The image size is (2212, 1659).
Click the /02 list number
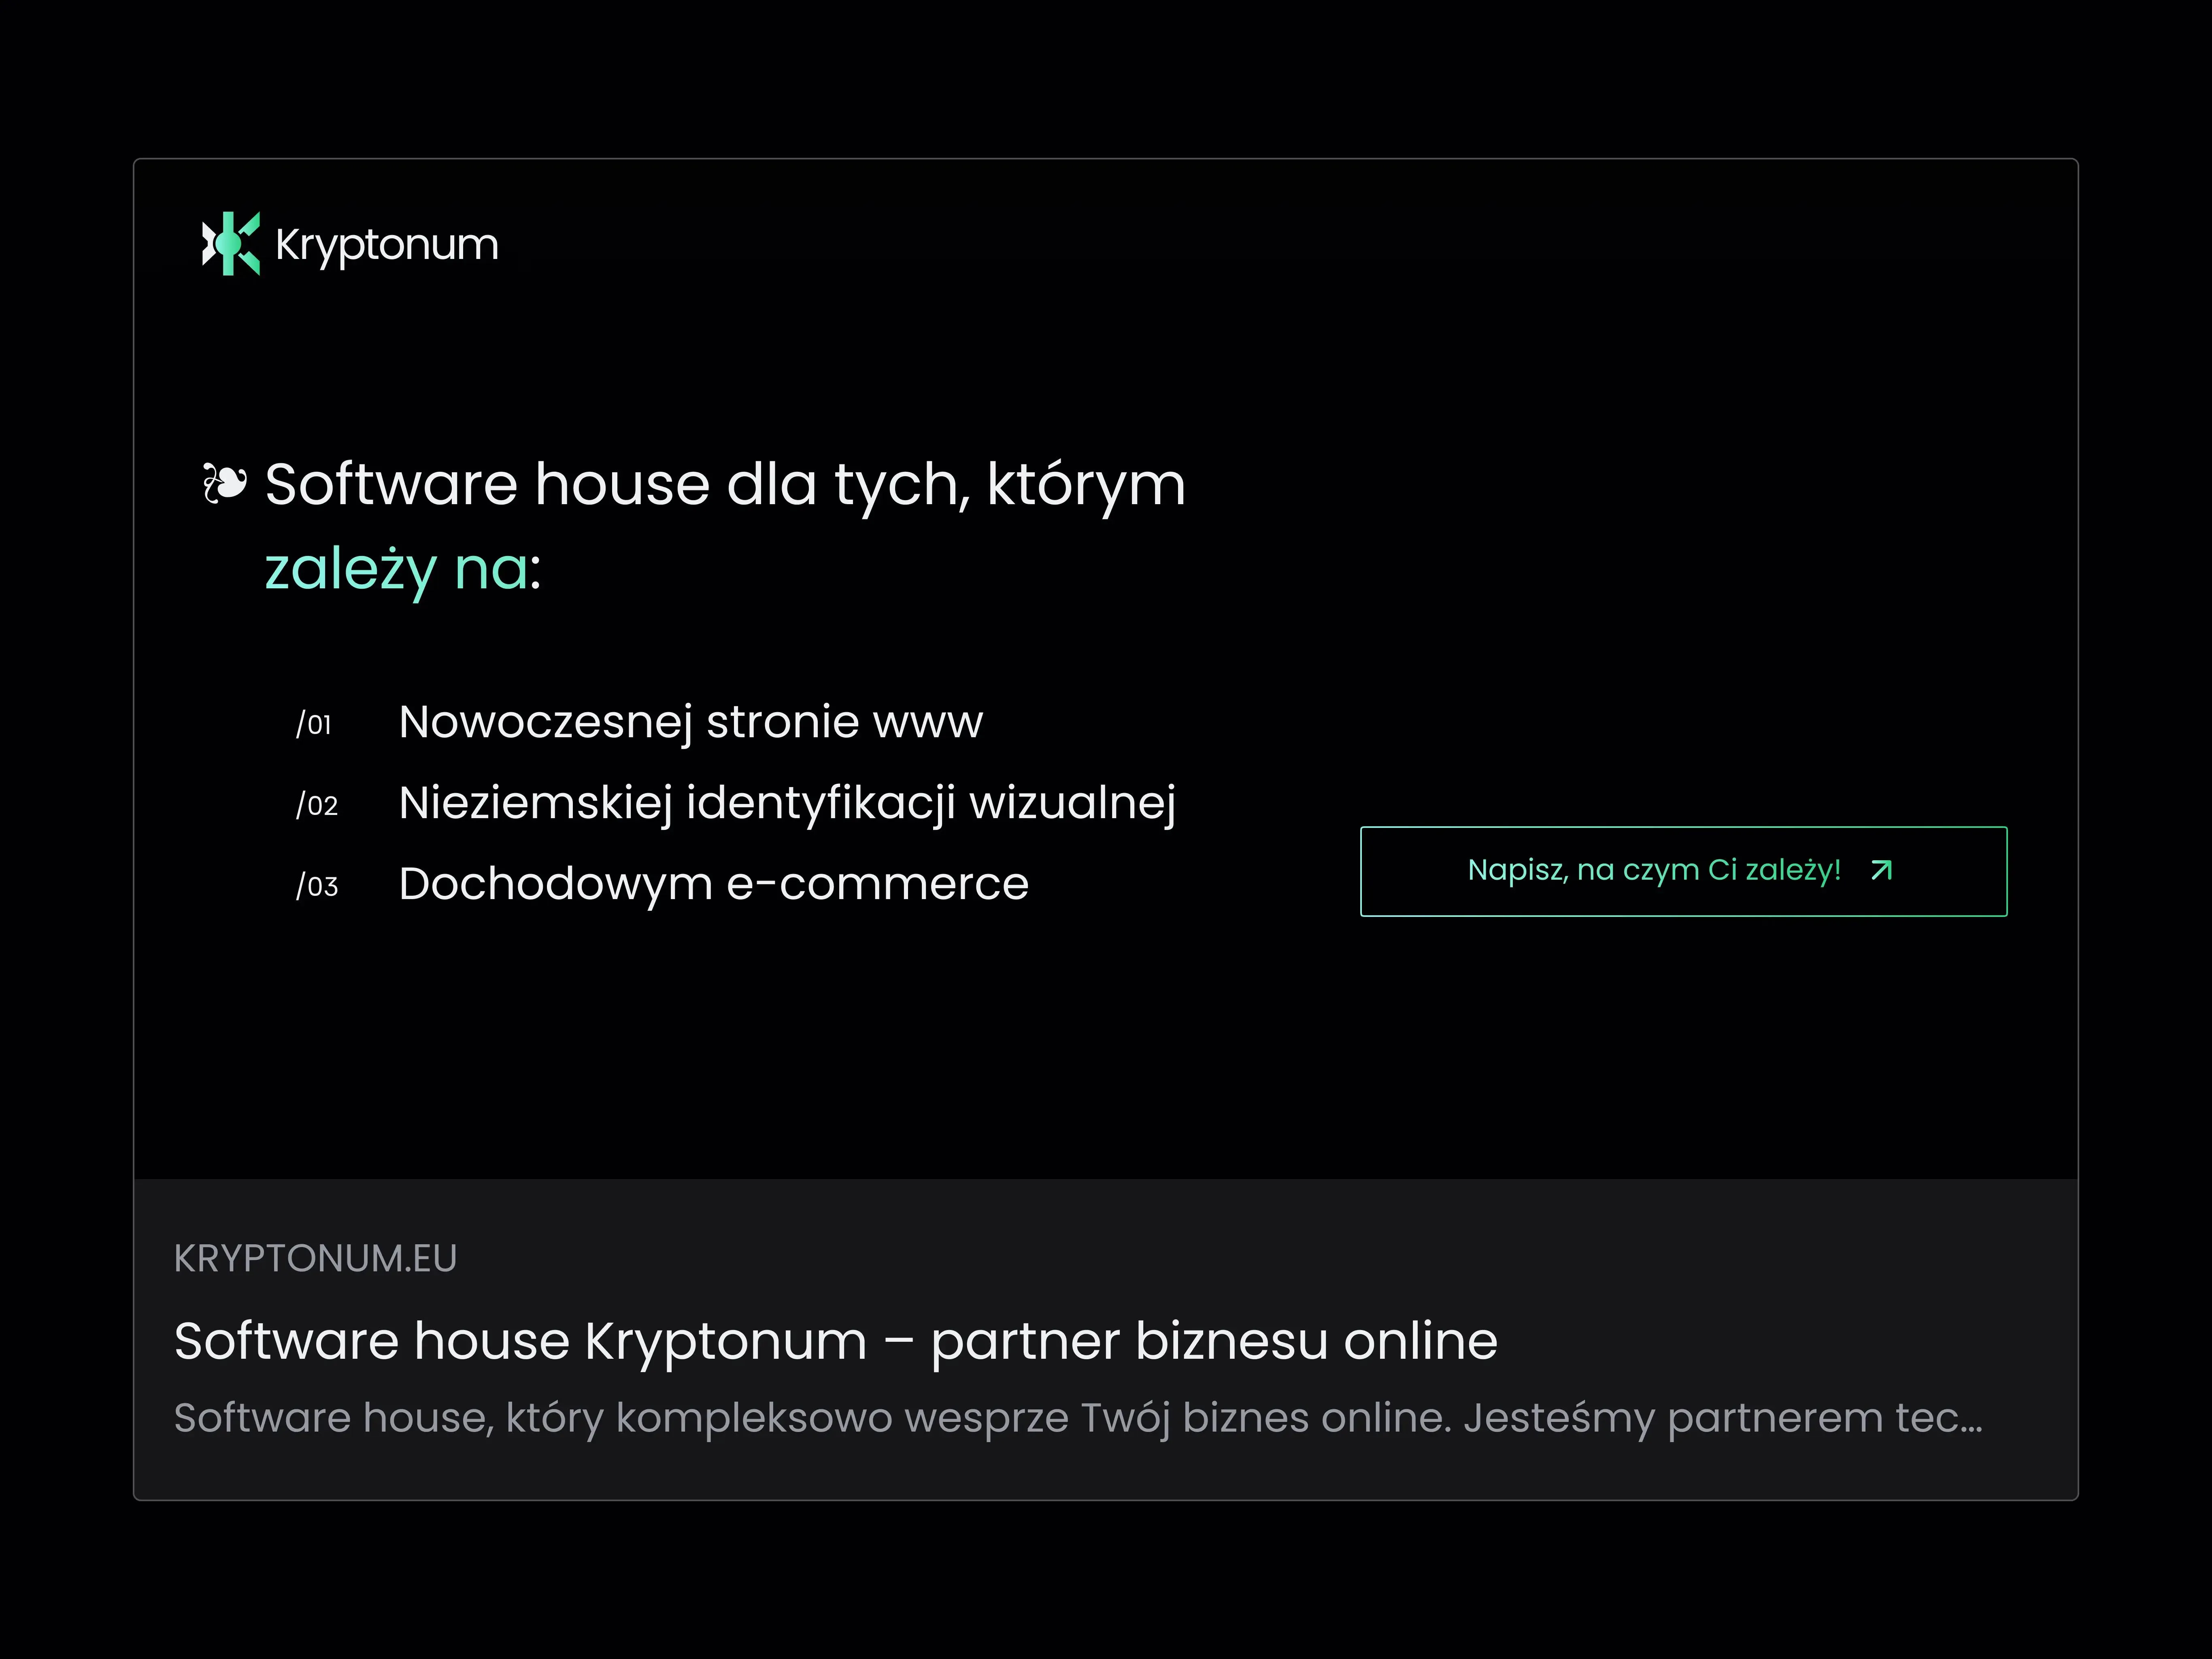point(317,806)
